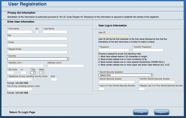186x118 pixels.
Task: Expand the Secret Security Question dropdown
Action: (126, 75)
